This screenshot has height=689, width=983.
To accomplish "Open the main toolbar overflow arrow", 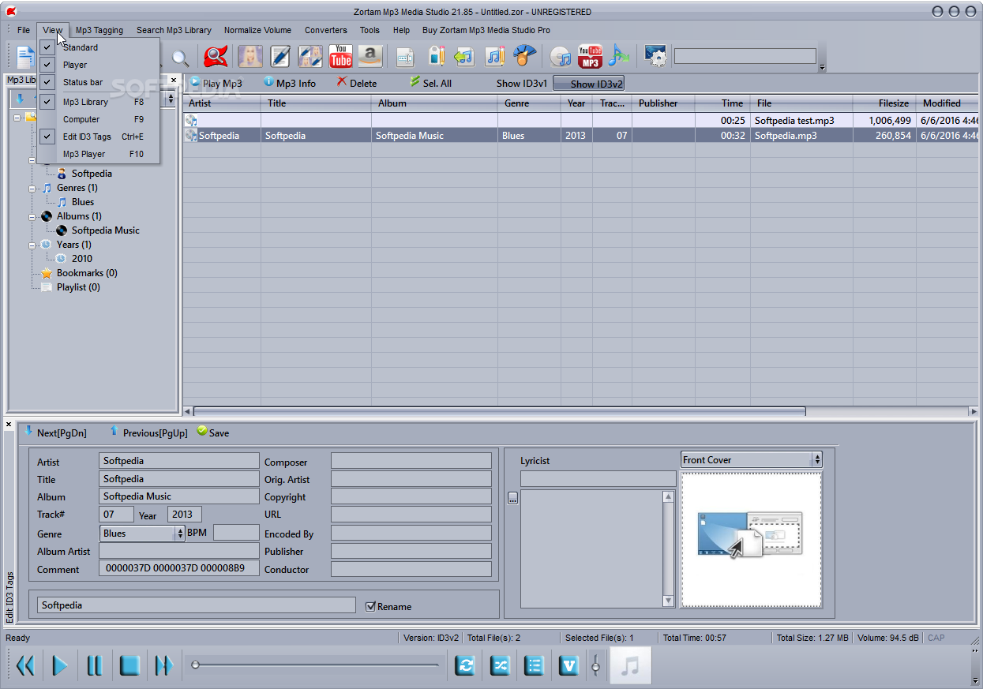I will click(x=822, y=68).
